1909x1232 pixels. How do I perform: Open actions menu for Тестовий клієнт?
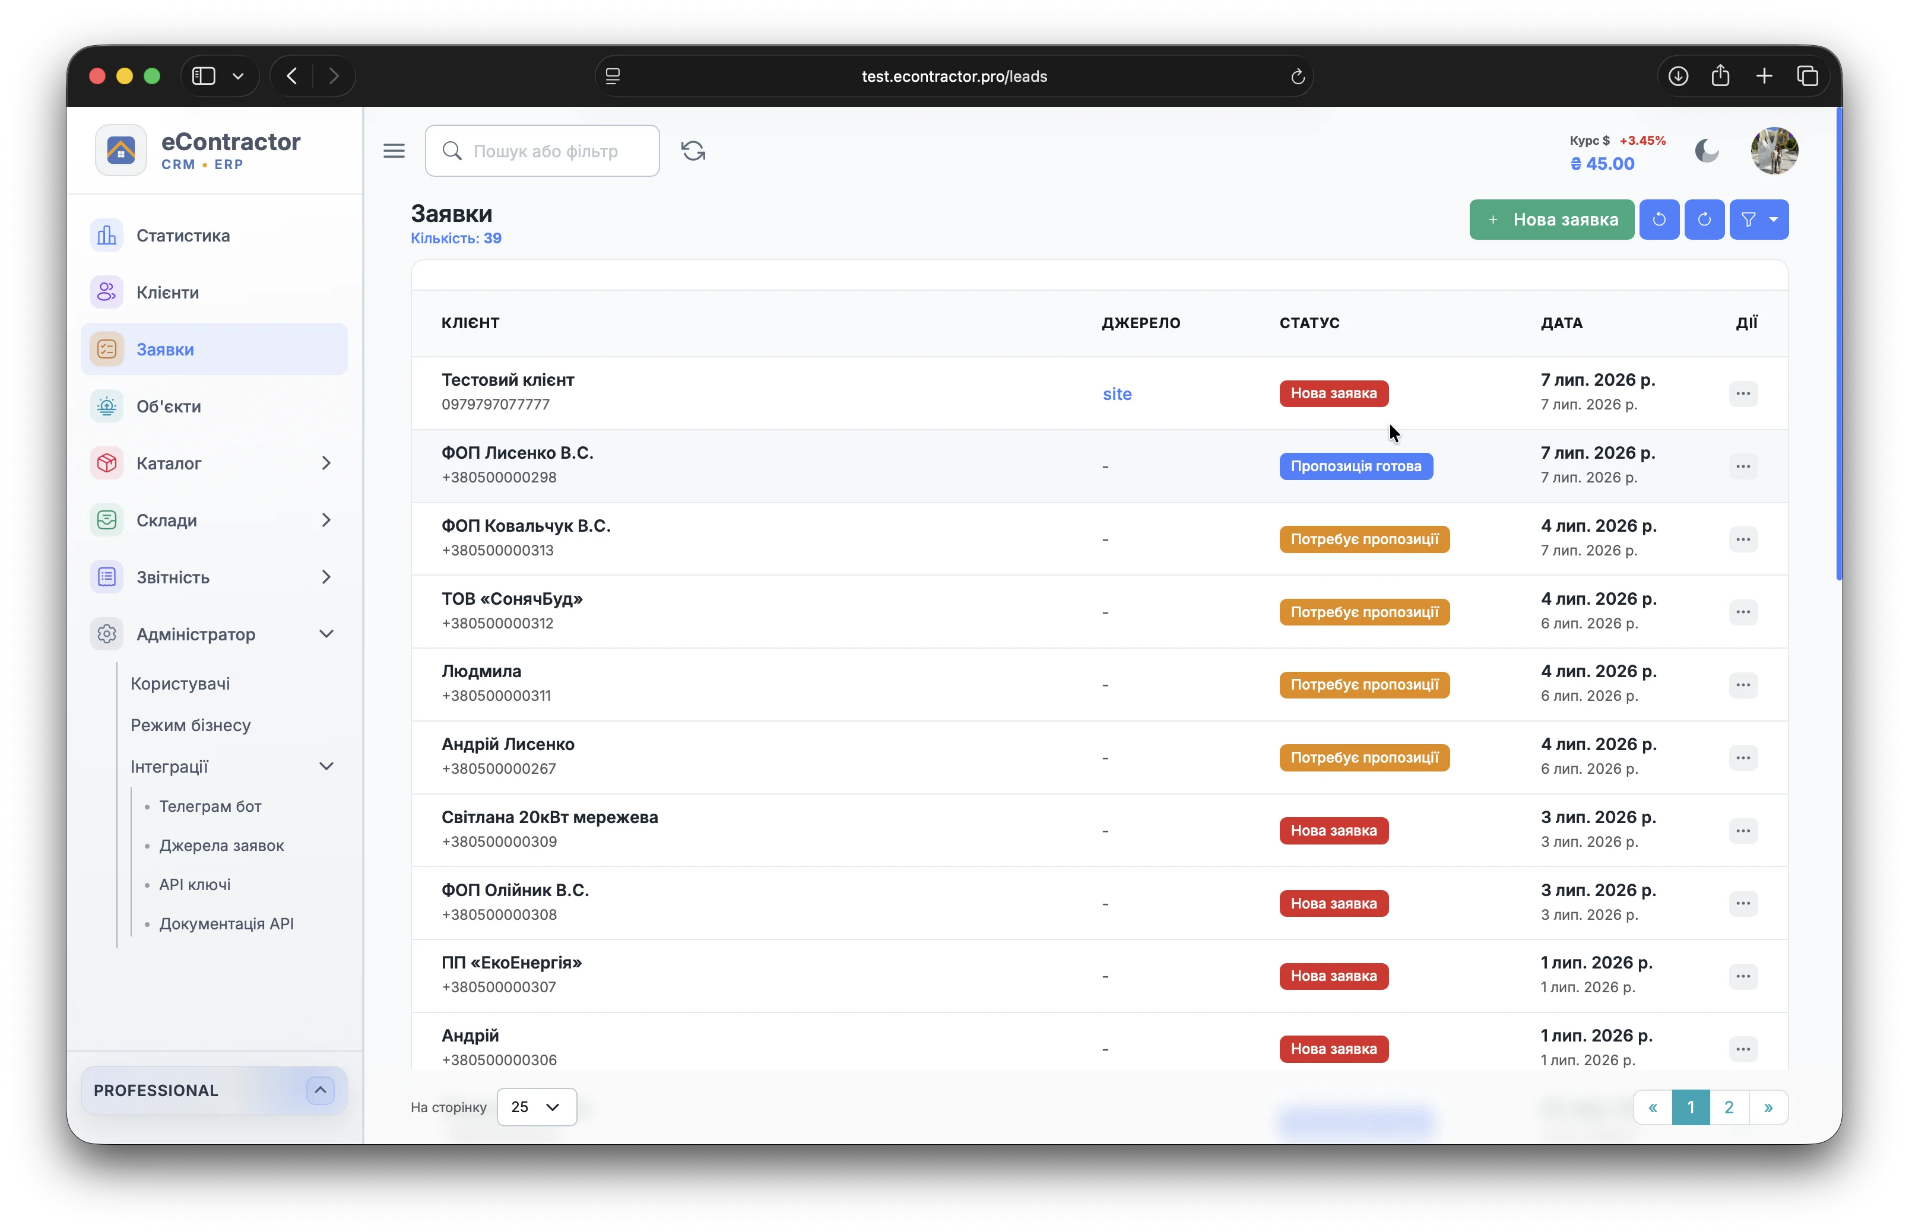pos(1743,393)
